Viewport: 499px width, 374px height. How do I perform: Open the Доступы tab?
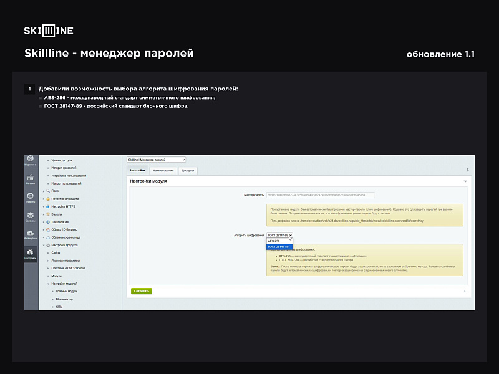pyautogui.click(x=188, y=170)
